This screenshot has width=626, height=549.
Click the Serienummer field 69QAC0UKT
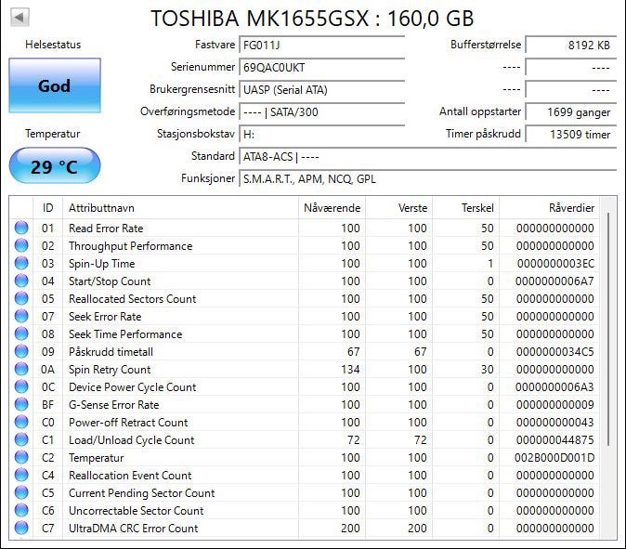click(321, 67)
